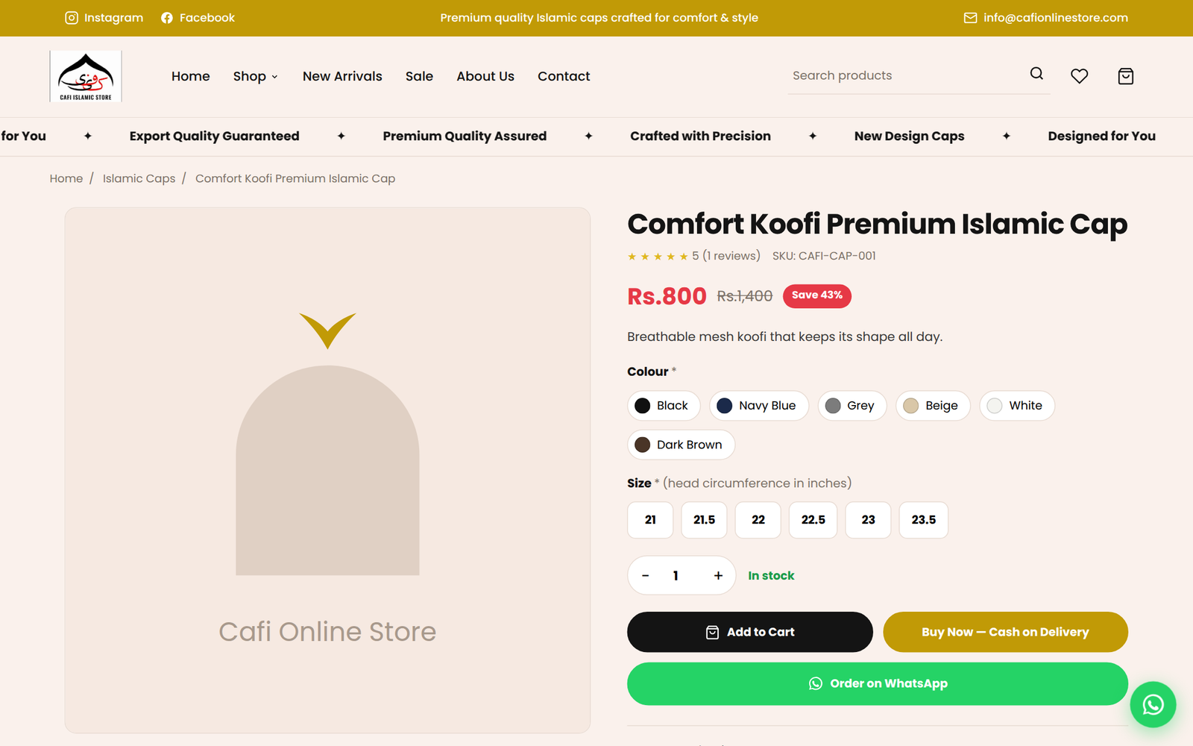Screen dimensions: 1193x746
Task: Open the wishlist heart icon
Action: click(x=1079, y=76)
